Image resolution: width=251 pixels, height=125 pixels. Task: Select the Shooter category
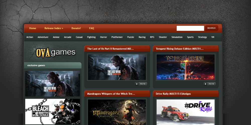tap(163, 37)
